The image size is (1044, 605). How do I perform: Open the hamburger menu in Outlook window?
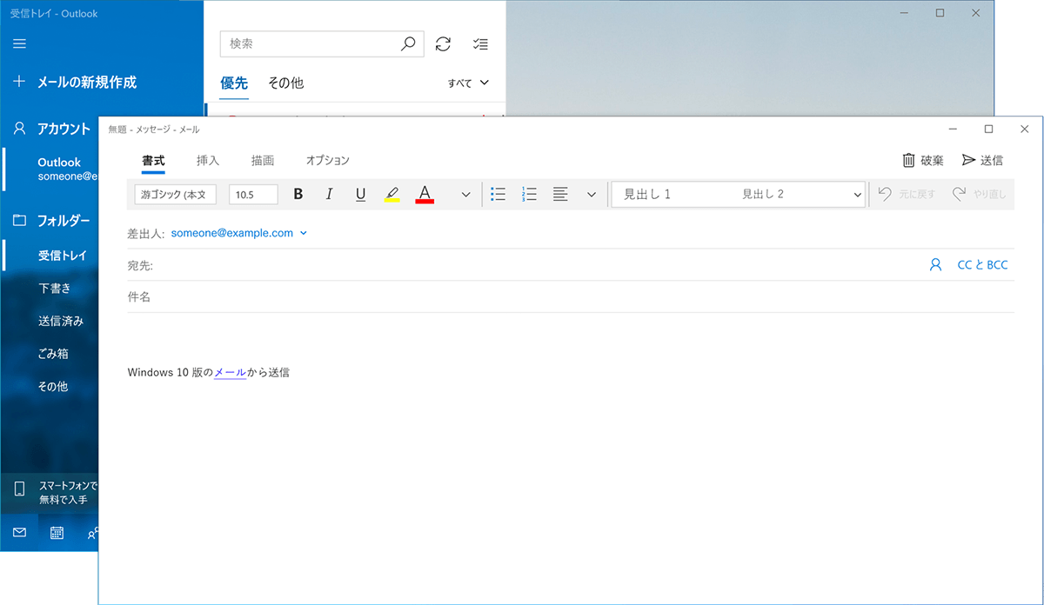[19, 43]
